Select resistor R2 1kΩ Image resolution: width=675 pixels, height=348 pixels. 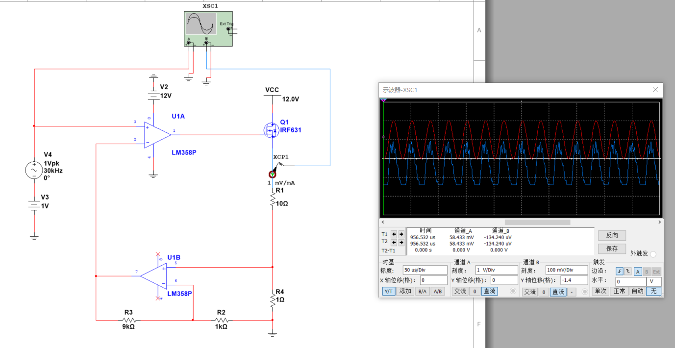tap(221, 320)
